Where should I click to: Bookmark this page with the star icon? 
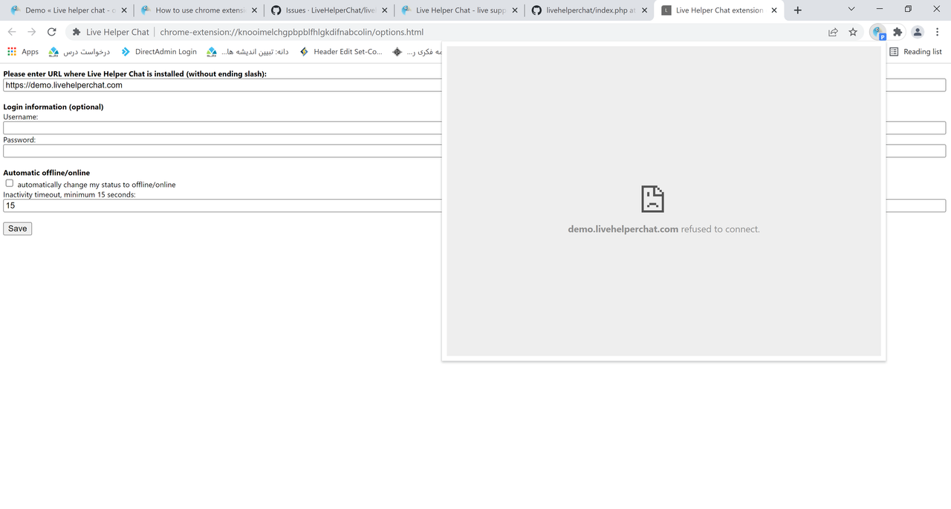click(853, 32)
